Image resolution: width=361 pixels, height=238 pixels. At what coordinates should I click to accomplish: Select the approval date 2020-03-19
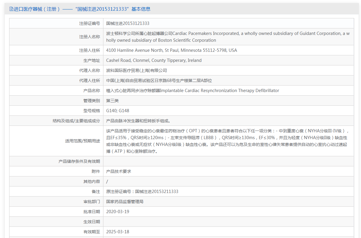click(118, 212)
